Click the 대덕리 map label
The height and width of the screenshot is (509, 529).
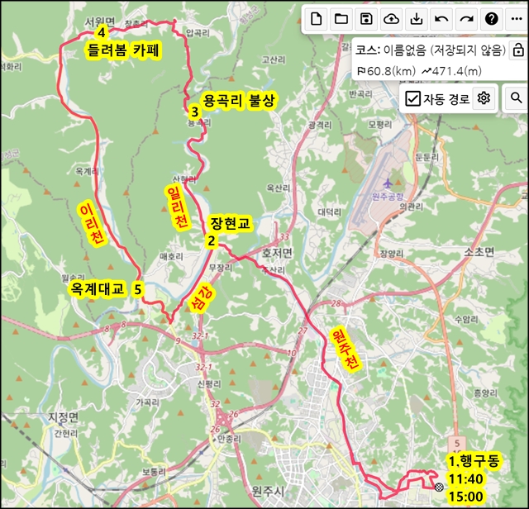click(330, 212)
